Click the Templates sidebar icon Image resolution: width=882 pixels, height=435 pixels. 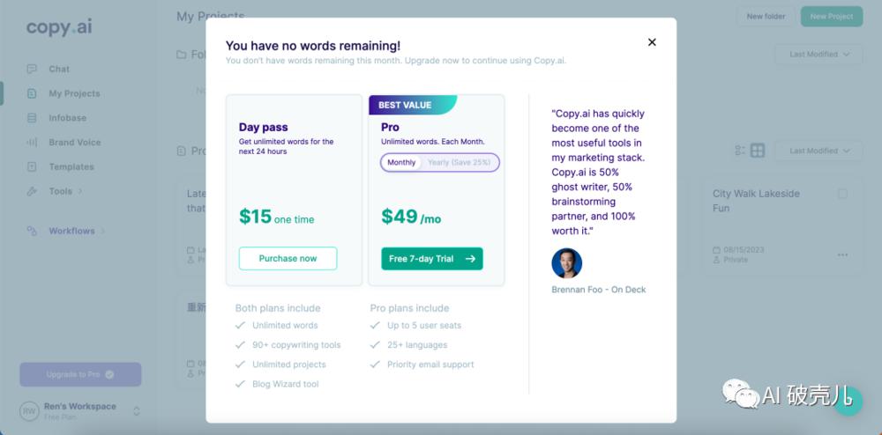32,167
